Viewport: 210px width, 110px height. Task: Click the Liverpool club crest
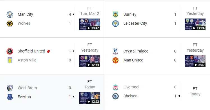tap(116, 87)
